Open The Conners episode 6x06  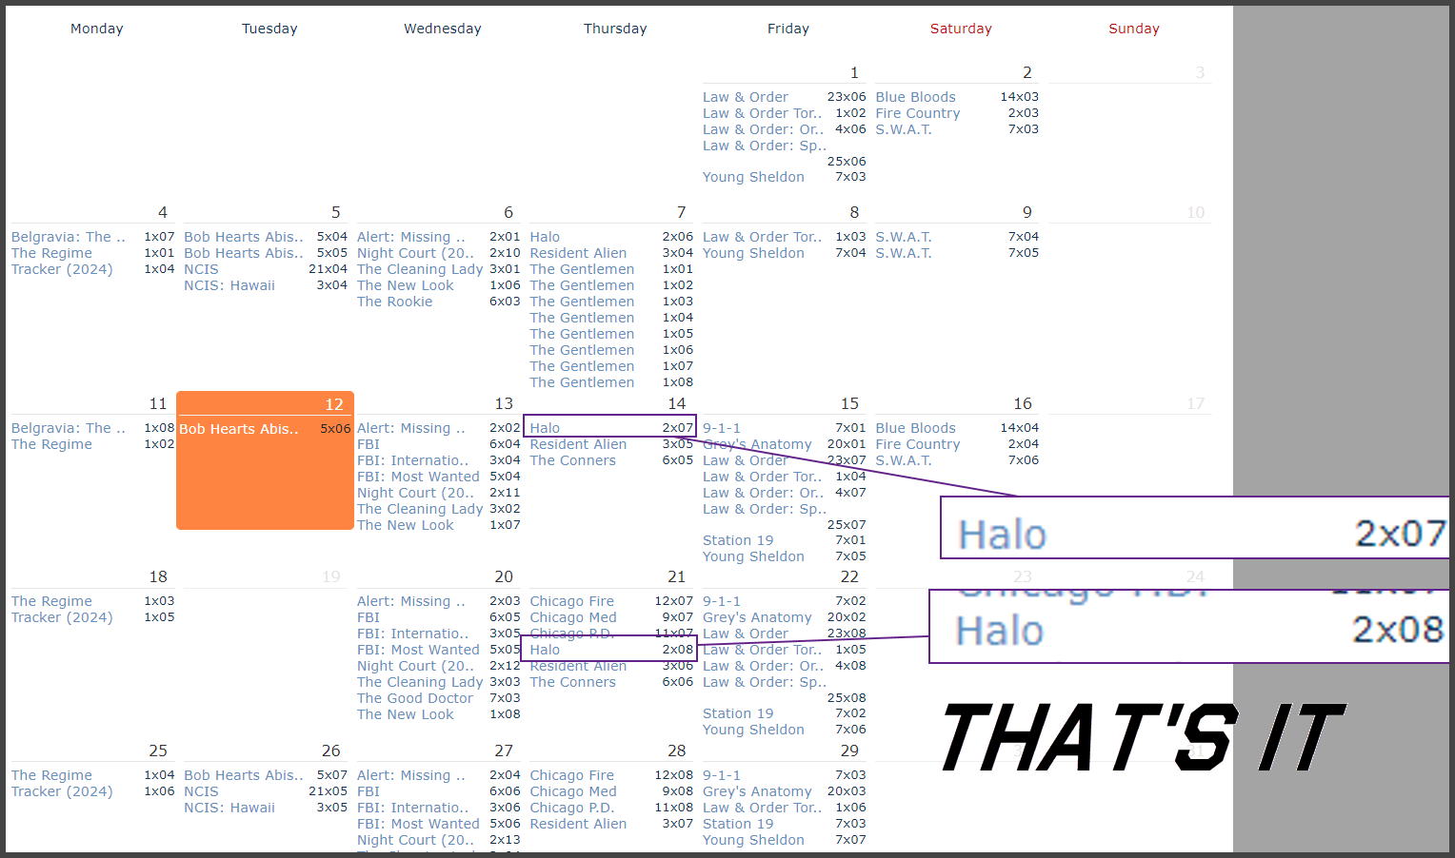tap(572, 682)
